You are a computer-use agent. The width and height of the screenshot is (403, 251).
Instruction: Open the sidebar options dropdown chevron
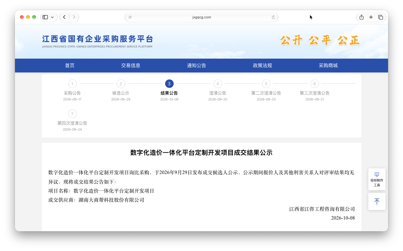point(52,17)
